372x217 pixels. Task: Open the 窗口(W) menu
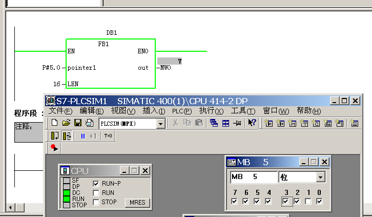click(276, 111)
